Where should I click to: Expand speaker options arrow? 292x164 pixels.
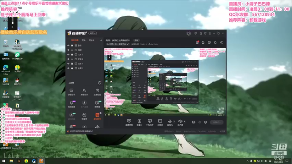pos(185,122)
